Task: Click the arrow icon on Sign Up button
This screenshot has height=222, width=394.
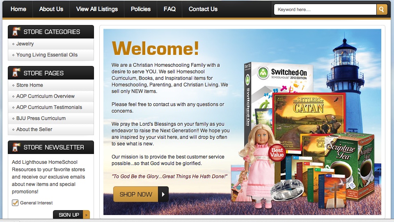Action: point(86,215)
